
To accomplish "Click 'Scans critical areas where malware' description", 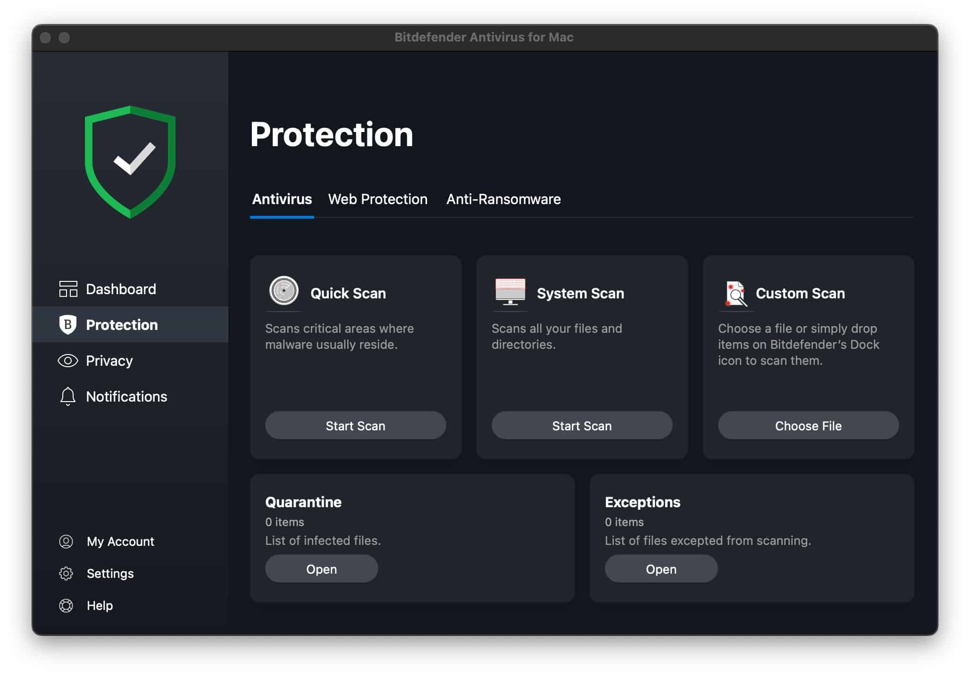I will tap(340, 336).
